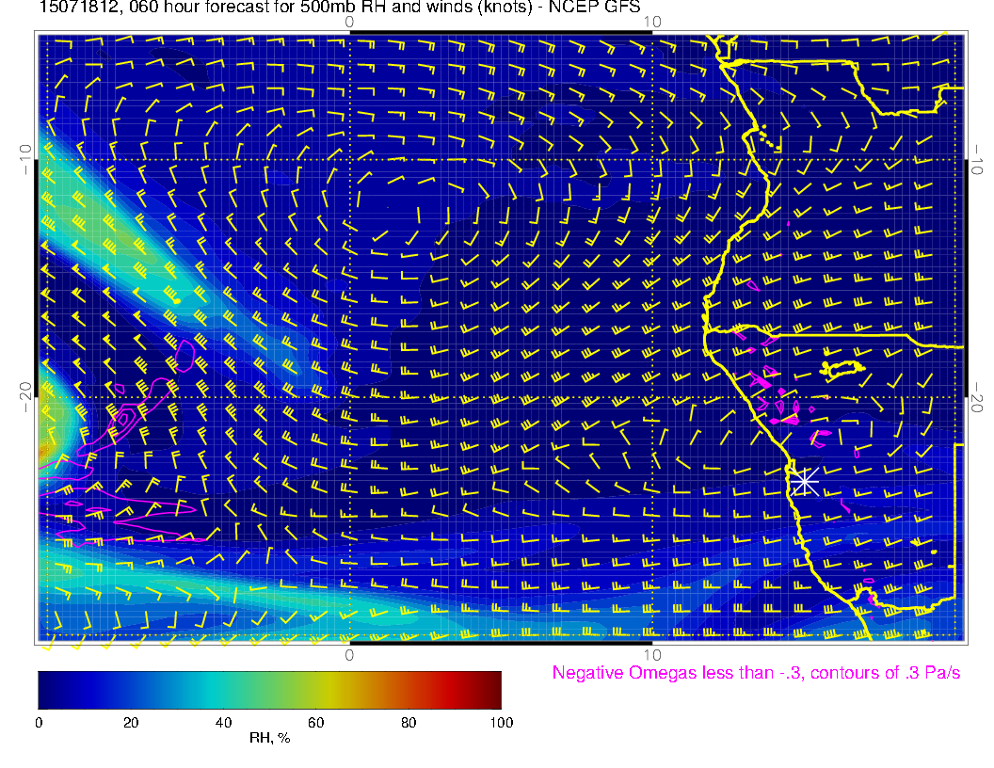Image resolution: width=994 pixels, height=768 pixels.
Task: Click colorbar tick label '60'
Action: [315, 723]
